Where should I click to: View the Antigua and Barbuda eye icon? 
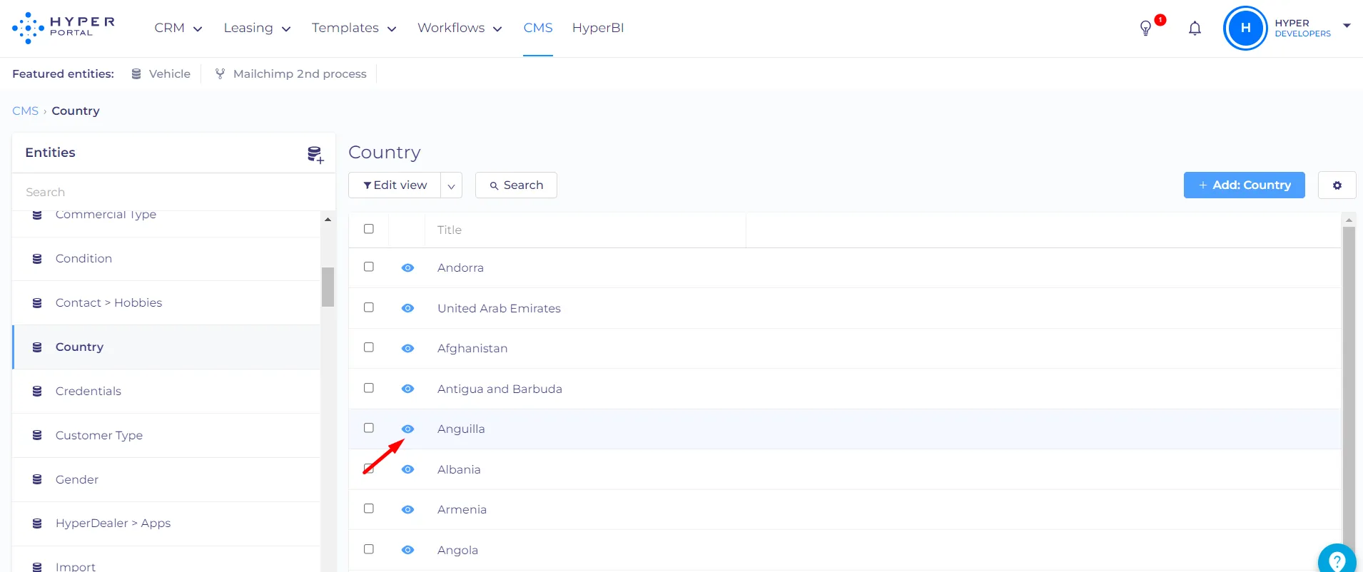[407, 389]
